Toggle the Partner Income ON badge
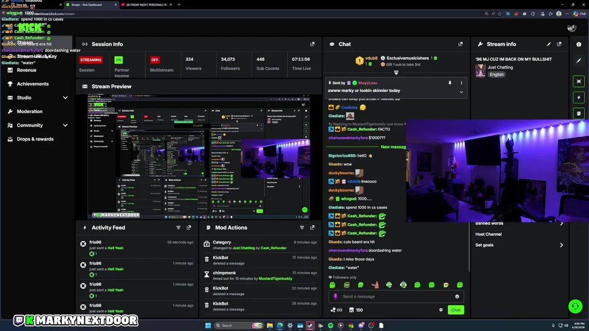The height and width of the screenshot is (331, 589). 119,60
